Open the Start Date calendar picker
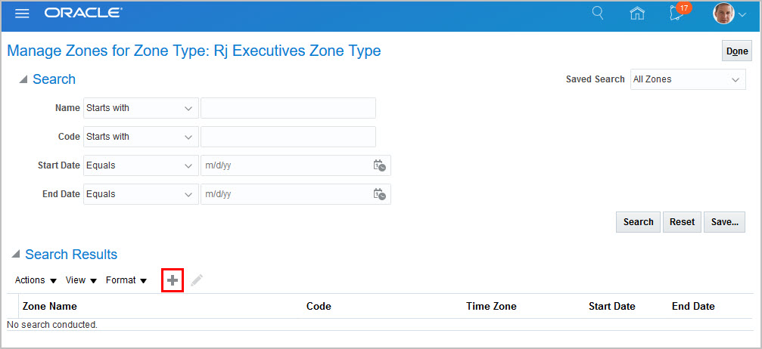 380,165
